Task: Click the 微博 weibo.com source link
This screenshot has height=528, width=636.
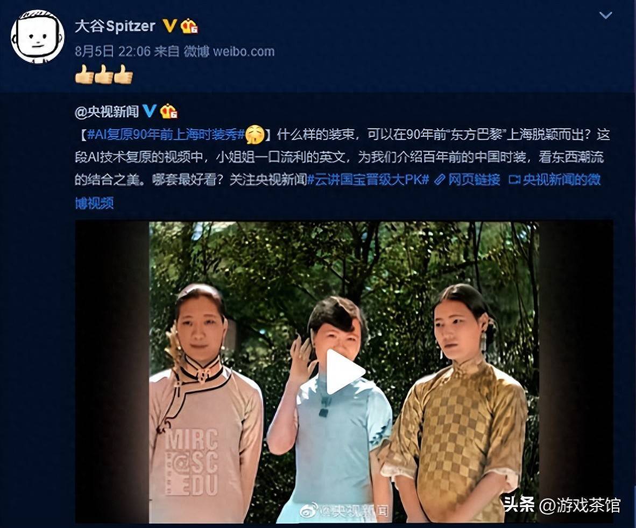Action: 229,51
